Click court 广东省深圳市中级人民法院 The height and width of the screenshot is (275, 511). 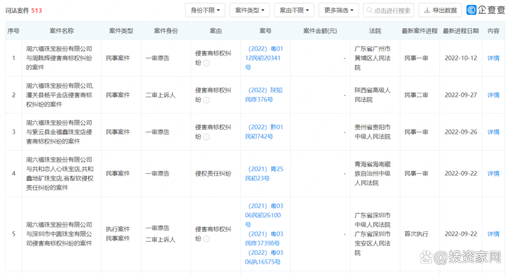point(372,220)
